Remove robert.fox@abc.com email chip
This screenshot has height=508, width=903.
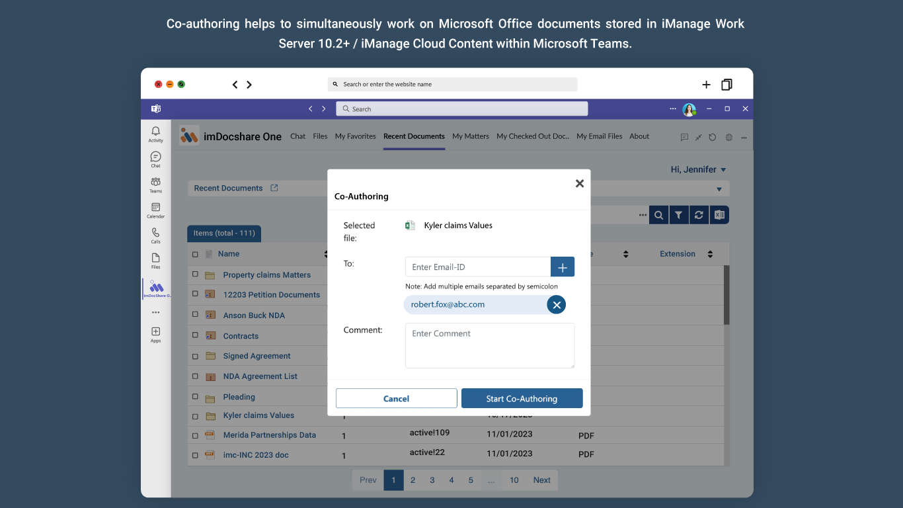557,304
